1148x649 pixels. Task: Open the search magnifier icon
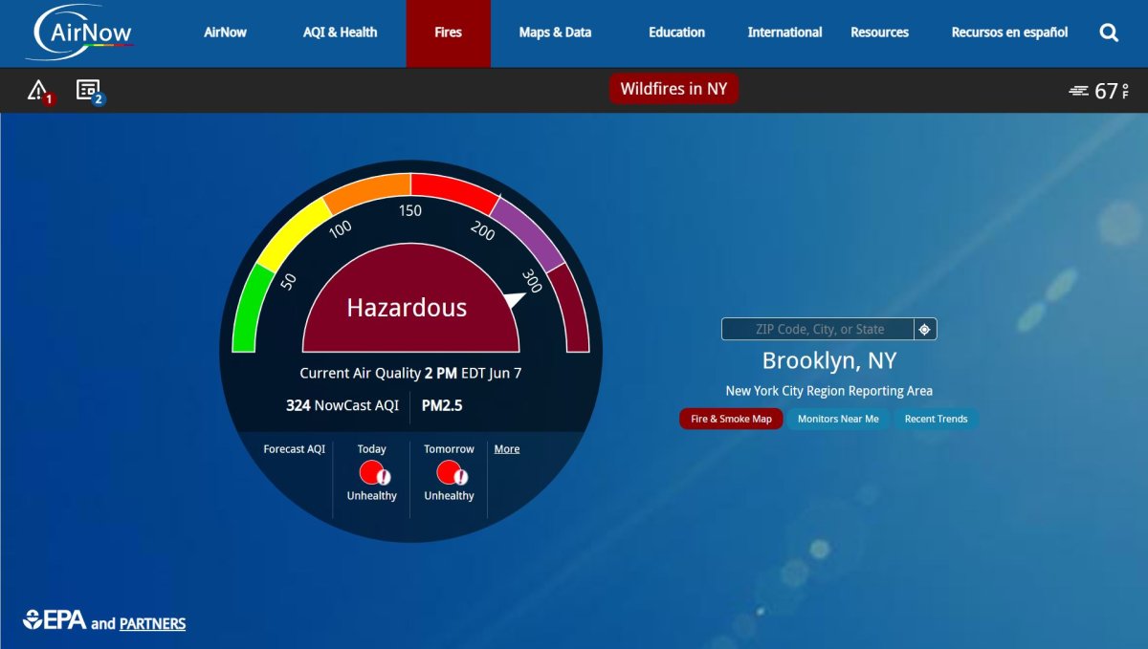pos(1109,32)
